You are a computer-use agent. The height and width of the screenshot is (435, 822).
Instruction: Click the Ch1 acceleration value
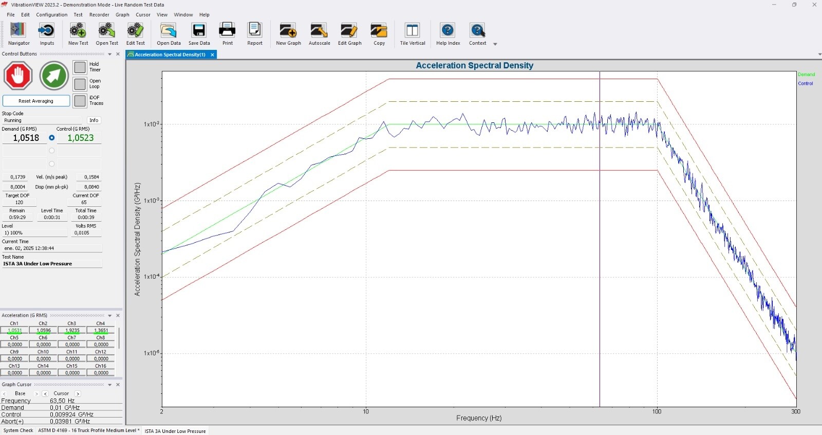pos(14,331)
